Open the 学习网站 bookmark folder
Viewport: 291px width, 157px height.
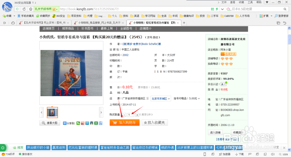pyautogui.click(x=148, y=16)
